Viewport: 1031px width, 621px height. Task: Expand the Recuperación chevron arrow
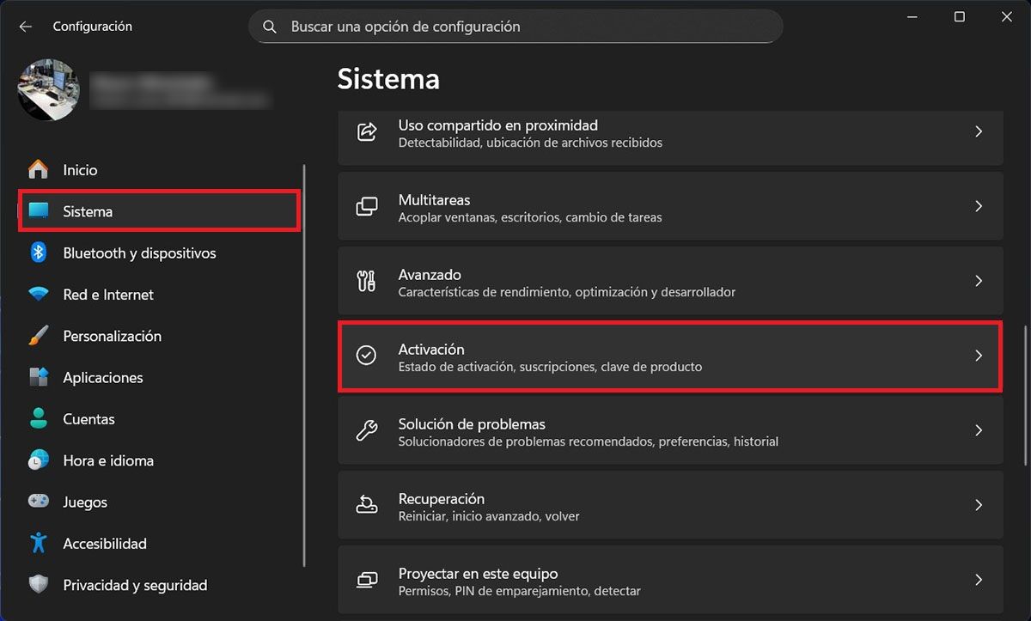(x=979, y=505)
